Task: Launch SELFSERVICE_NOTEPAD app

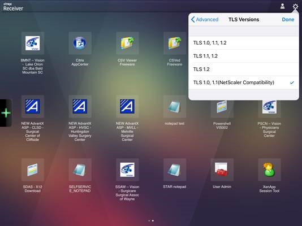Action: [80, 169]
